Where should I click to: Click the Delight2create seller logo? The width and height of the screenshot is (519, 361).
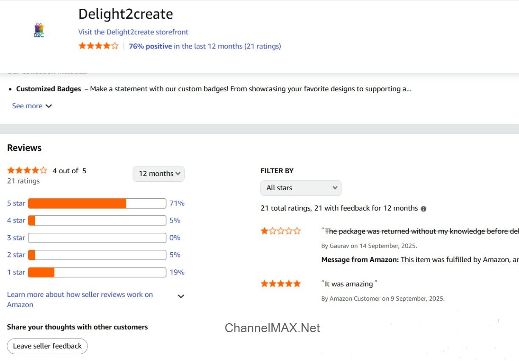pyautogui.click(x=39, y=29)
